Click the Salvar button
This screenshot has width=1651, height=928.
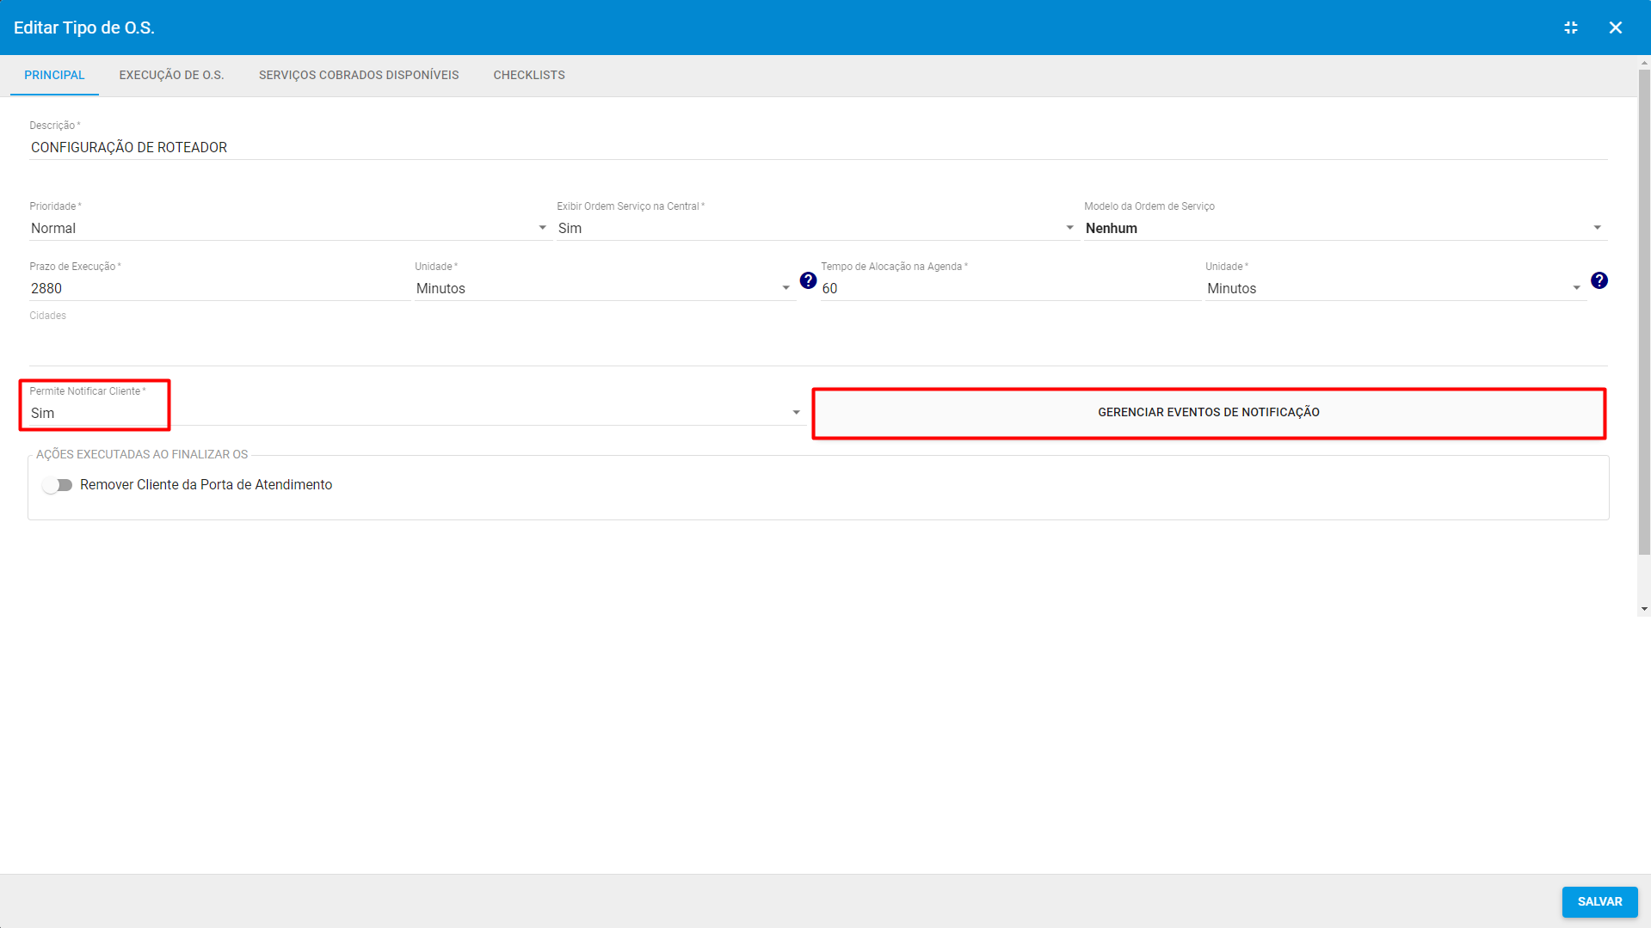tap(1599, 901)
